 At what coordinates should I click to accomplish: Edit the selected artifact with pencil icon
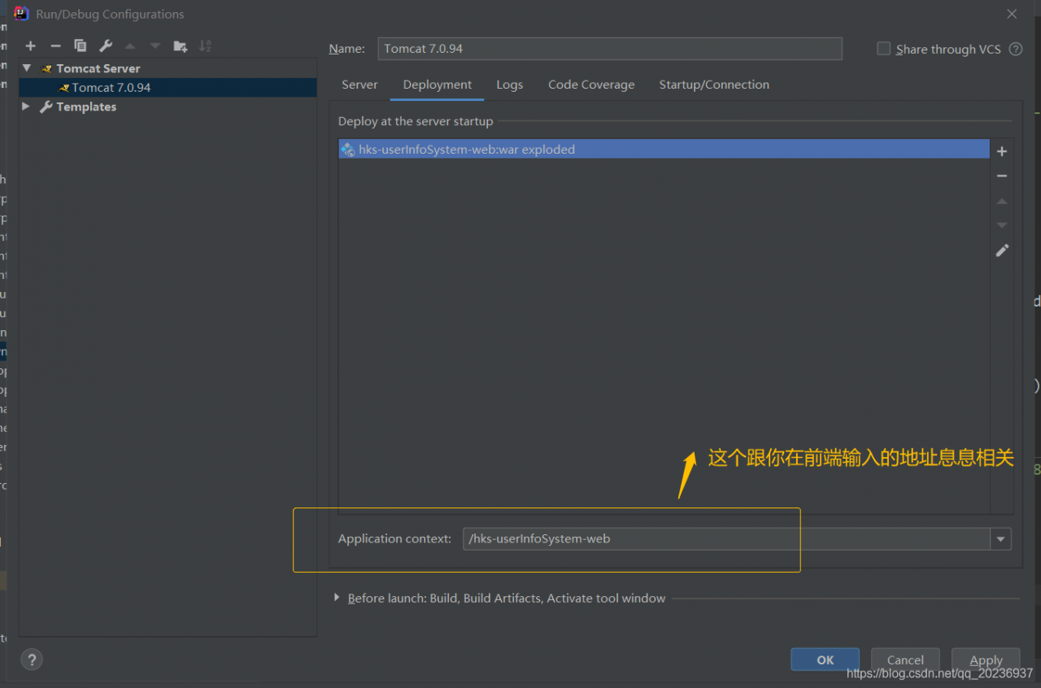coord(1002,250)
